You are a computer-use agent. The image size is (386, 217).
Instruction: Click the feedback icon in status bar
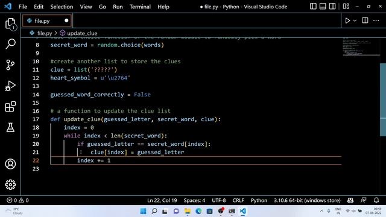[363, 200]
